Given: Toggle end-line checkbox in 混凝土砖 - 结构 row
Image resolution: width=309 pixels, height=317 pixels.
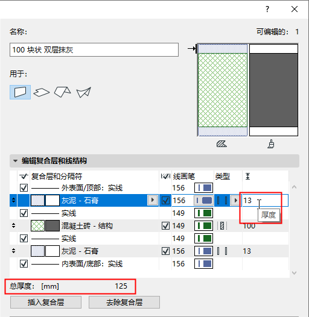Looking at the screenshot, I should (165, 226).
